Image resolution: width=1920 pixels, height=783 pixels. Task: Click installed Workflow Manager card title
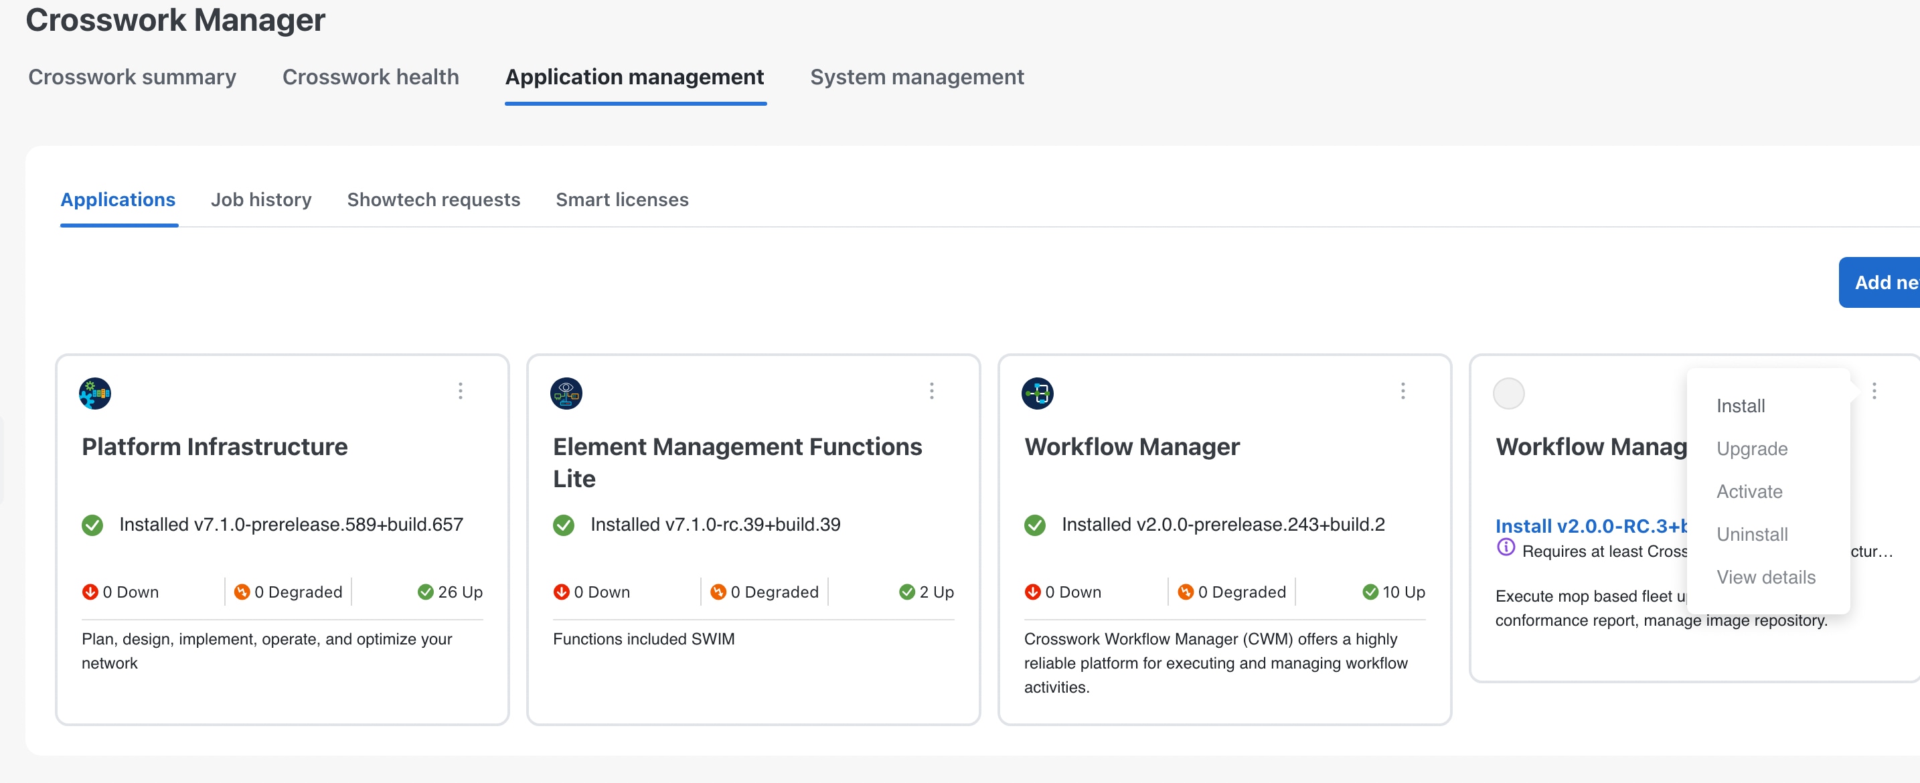(x=1131, y=446)
